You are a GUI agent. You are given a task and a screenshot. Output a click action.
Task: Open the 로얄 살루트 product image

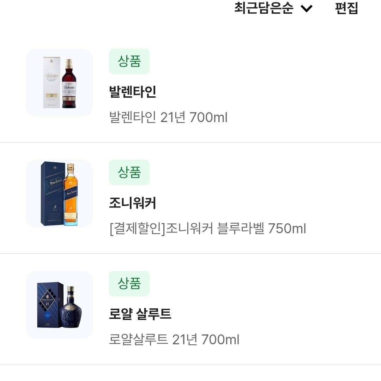click(x=59, y=305)
